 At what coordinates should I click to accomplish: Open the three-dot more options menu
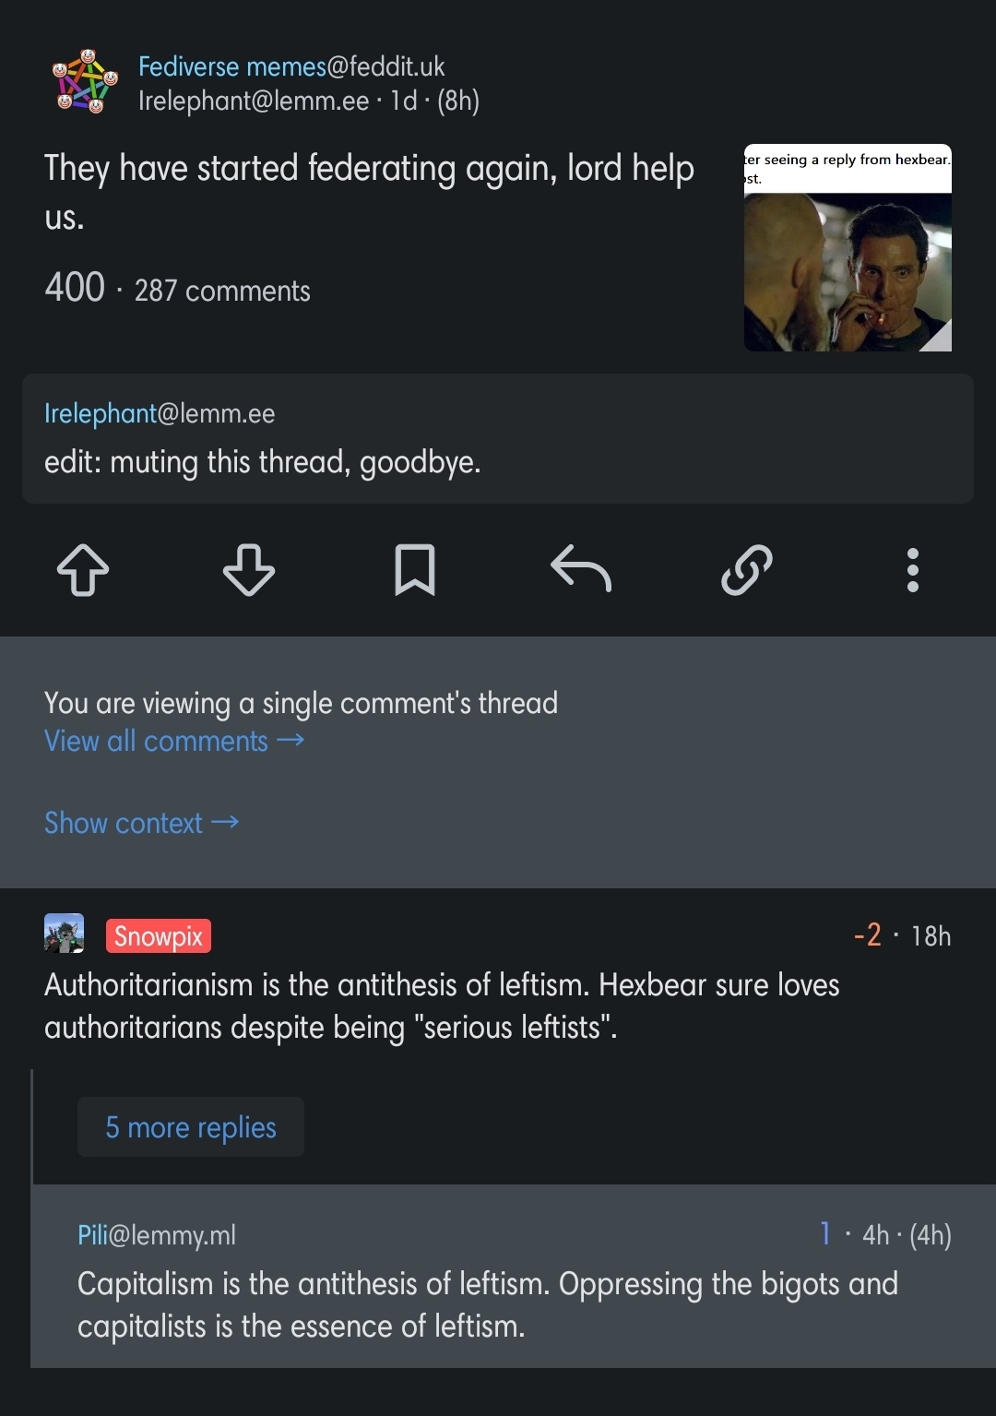(913, 570)
